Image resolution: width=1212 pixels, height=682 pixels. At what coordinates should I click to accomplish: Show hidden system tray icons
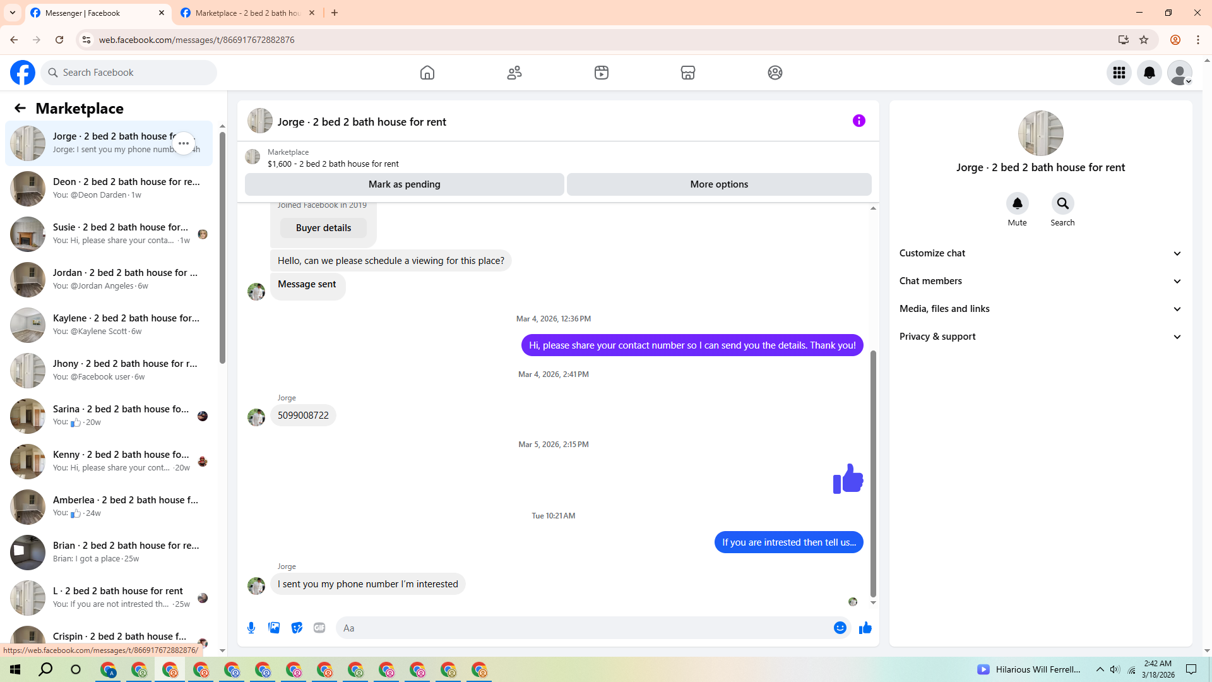(1100, 669)
